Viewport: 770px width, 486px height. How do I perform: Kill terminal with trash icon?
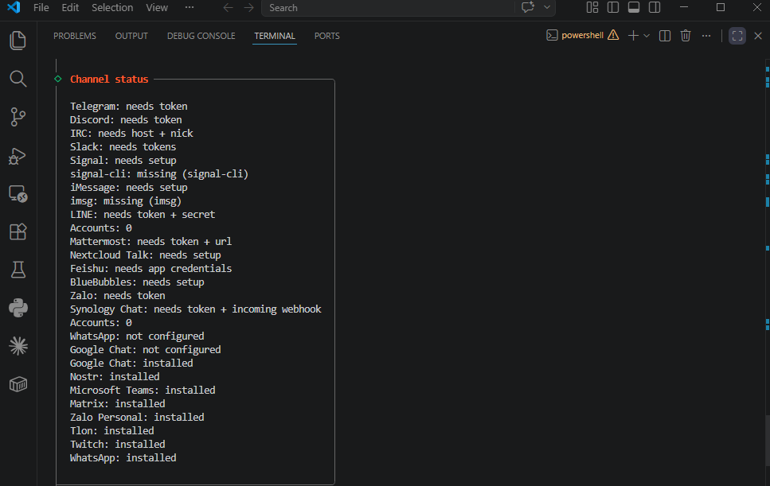tap(686, 35)
